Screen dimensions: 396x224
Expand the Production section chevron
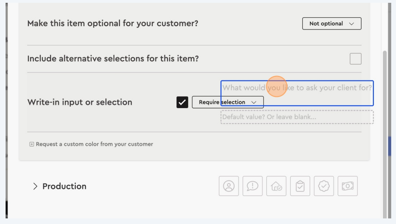[x=35, y=186]
